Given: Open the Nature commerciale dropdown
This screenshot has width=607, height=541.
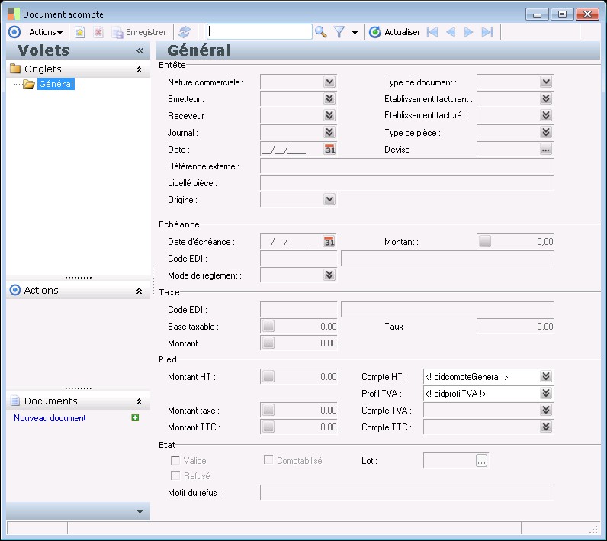Looking at the screenshot, I should 329,82.
